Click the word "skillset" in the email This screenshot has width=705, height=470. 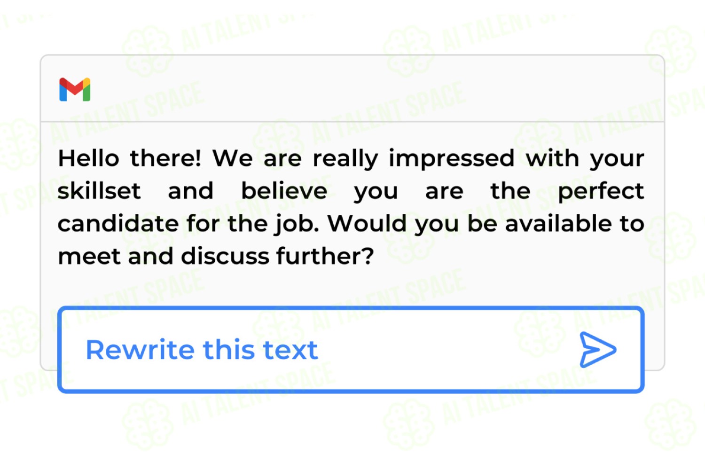click(99, 191)
